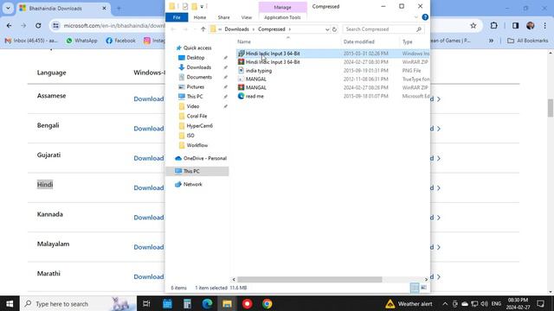Click the Properties icon in title bar
This screenshot has height=311, width=554.
coord(185,6)
